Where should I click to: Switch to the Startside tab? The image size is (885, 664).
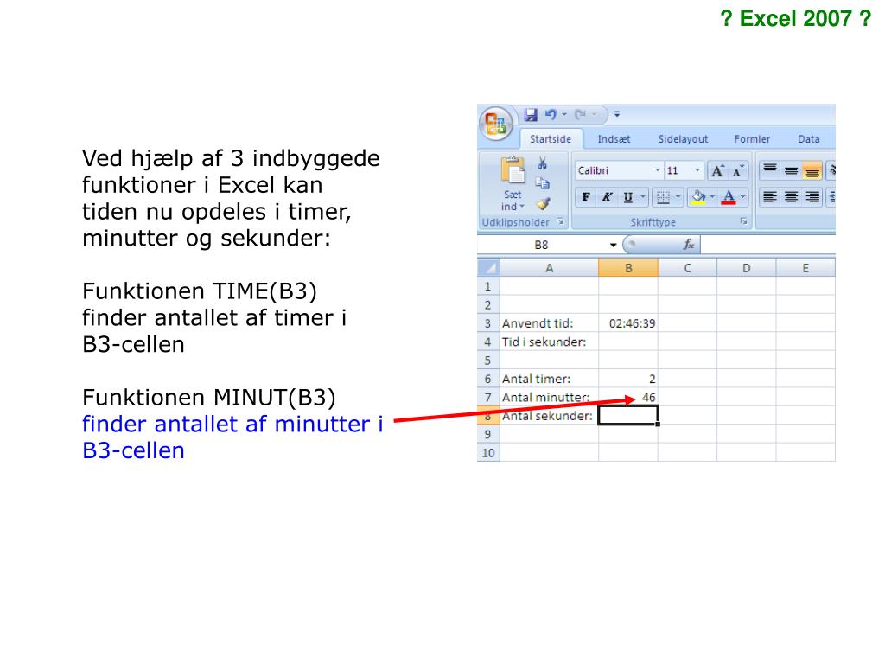tap(551, 139)
